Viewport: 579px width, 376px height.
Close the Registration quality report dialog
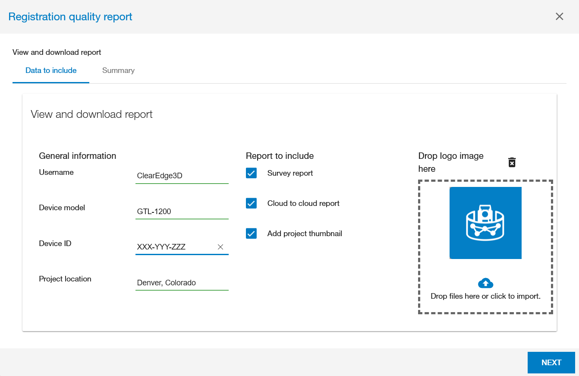(559, 16)
